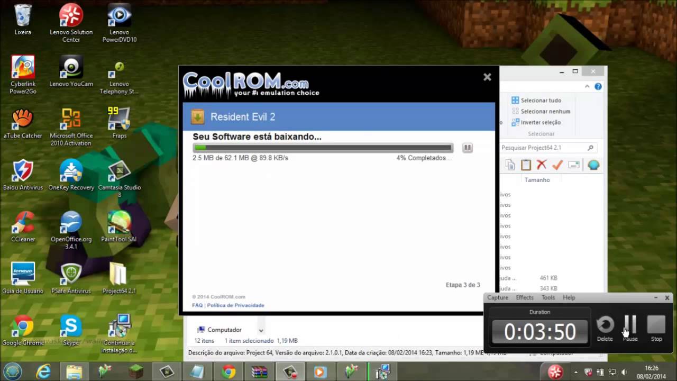Click the taskbar volume speaker icon
677x381 pixels.
click(x=624, y=372)
